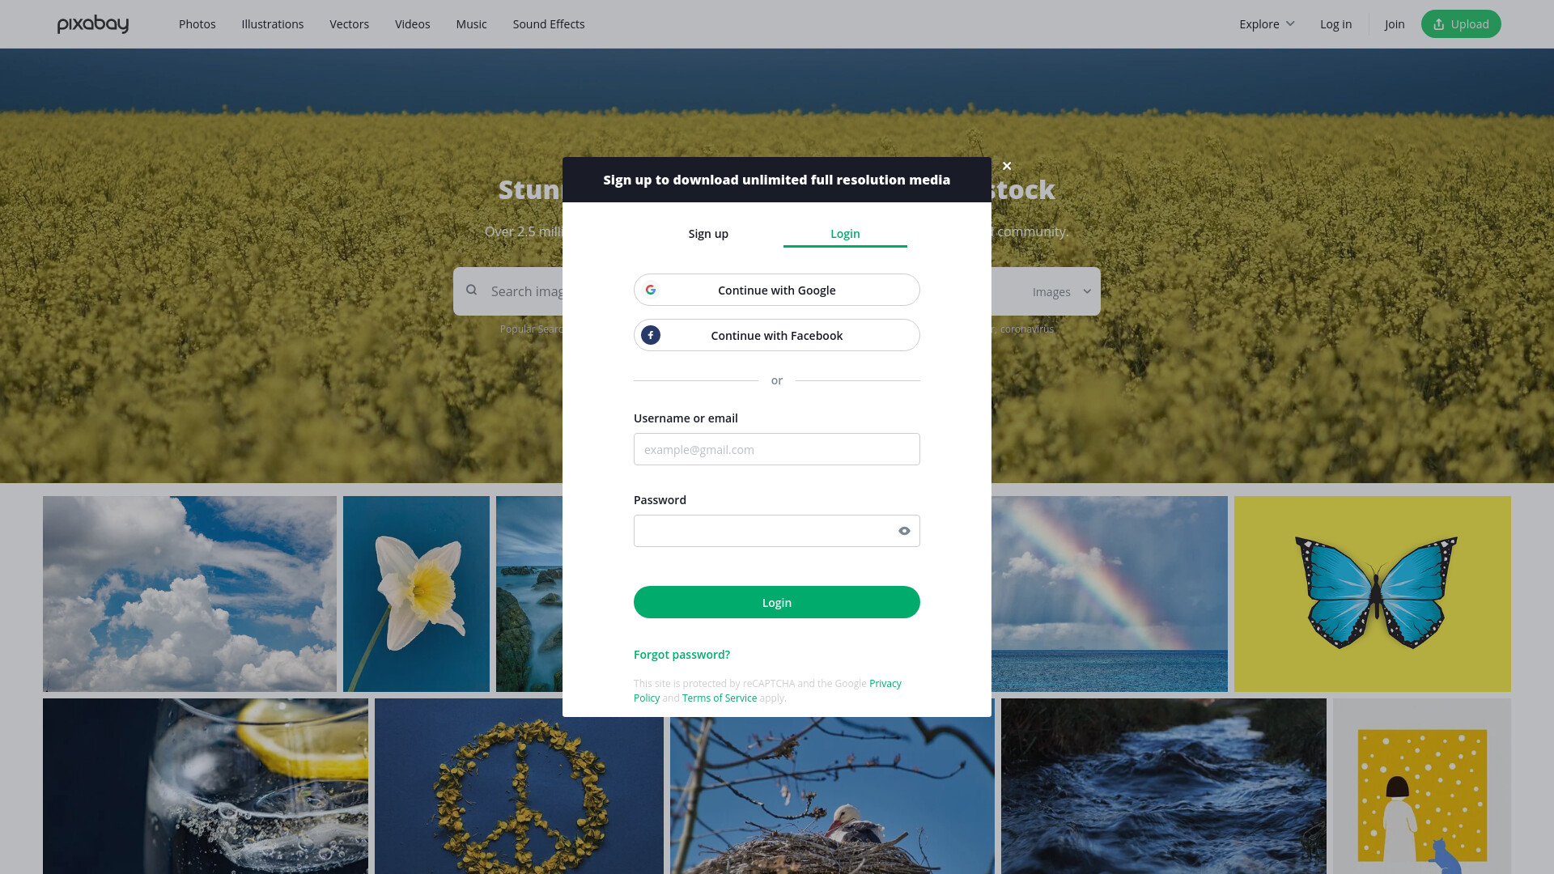Click the Google icon in Continue button
The width and height of the screenshot is (1554, 874).
[x=651, y=290]
